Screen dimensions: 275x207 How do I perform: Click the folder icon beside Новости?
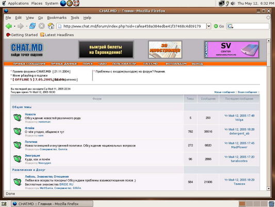pyautogui.click(x=18, y=117)
